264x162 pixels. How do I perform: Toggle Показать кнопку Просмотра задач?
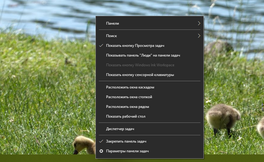click(150, 46)
